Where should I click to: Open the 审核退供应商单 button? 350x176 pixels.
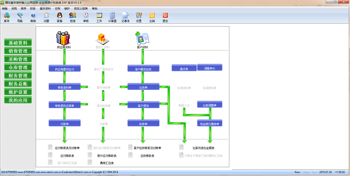point(65,105)
